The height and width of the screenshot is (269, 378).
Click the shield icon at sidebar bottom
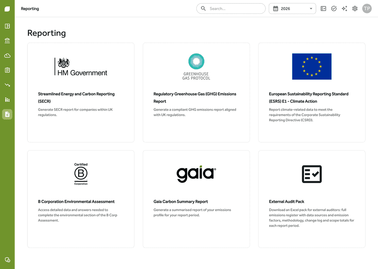tap(7, 260)
